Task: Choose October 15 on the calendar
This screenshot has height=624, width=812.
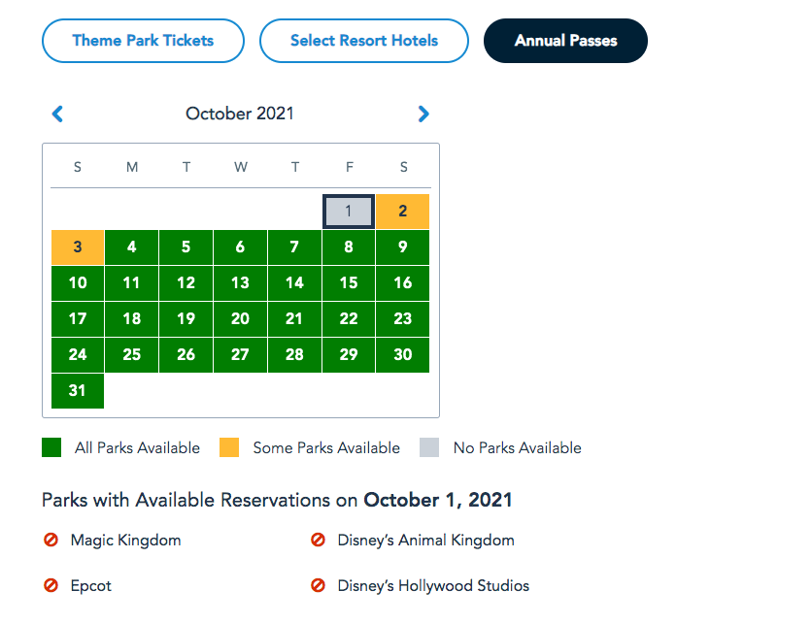Action: pyautogui.click(x=349, y=283)
